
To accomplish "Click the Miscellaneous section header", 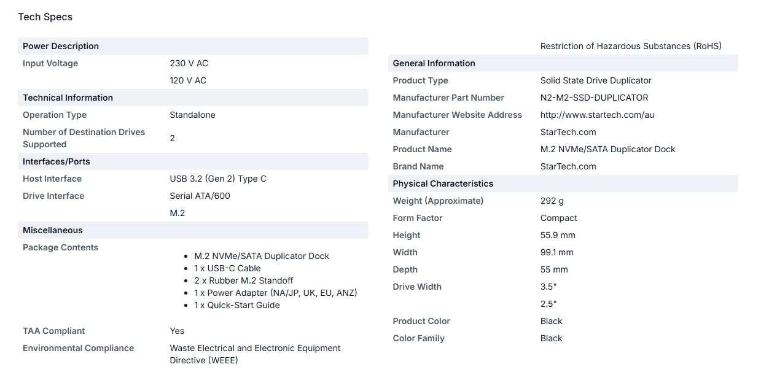I will point(193,230).
